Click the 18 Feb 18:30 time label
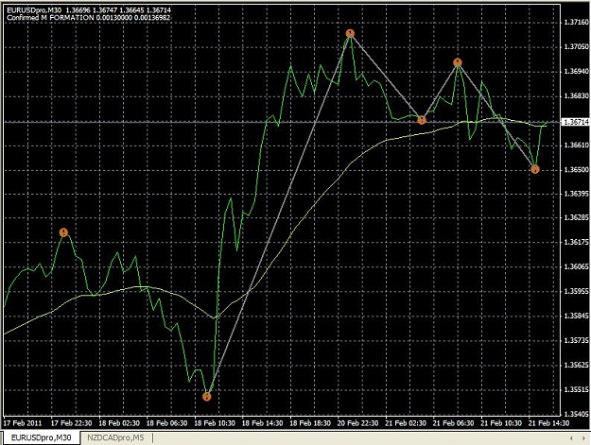The width and height of the screenshot is (591, 445). tap(310, 423)
